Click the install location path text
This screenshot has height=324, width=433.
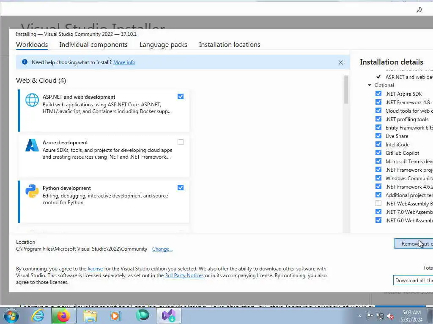point(82,249)
